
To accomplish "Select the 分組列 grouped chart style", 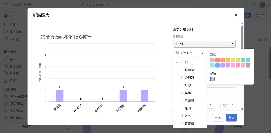I will coord(190,78).
